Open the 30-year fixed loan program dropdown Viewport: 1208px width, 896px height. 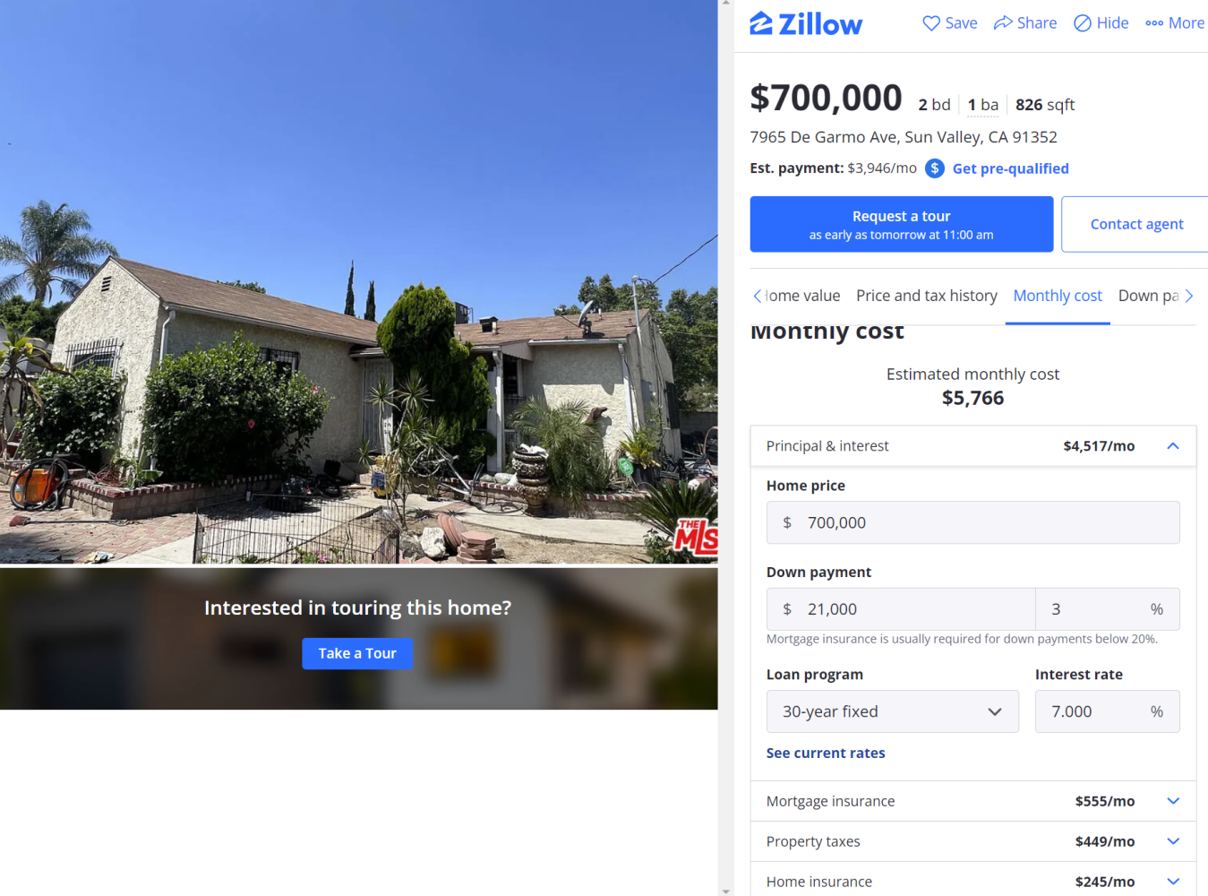coord(893,711)
